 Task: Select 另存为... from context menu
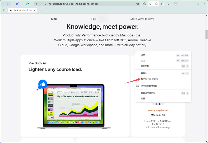[x=163, y=73]
